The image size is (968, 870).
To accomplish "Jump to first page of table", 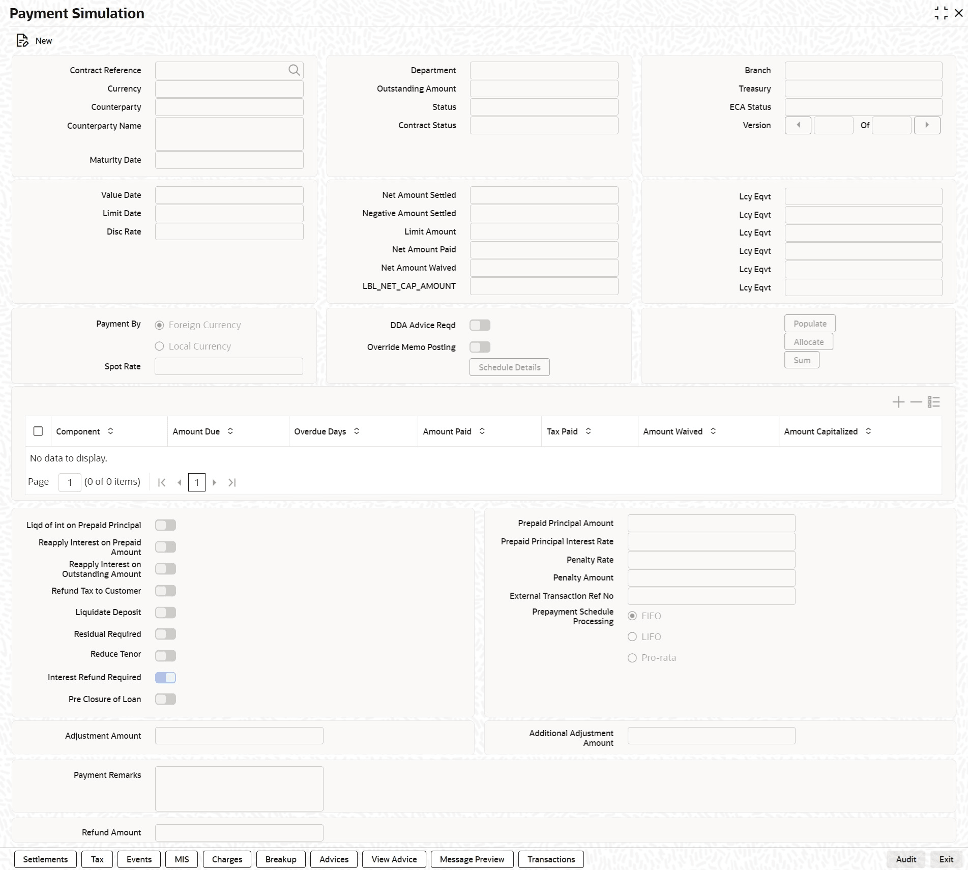I will click(x=162, y=482).
